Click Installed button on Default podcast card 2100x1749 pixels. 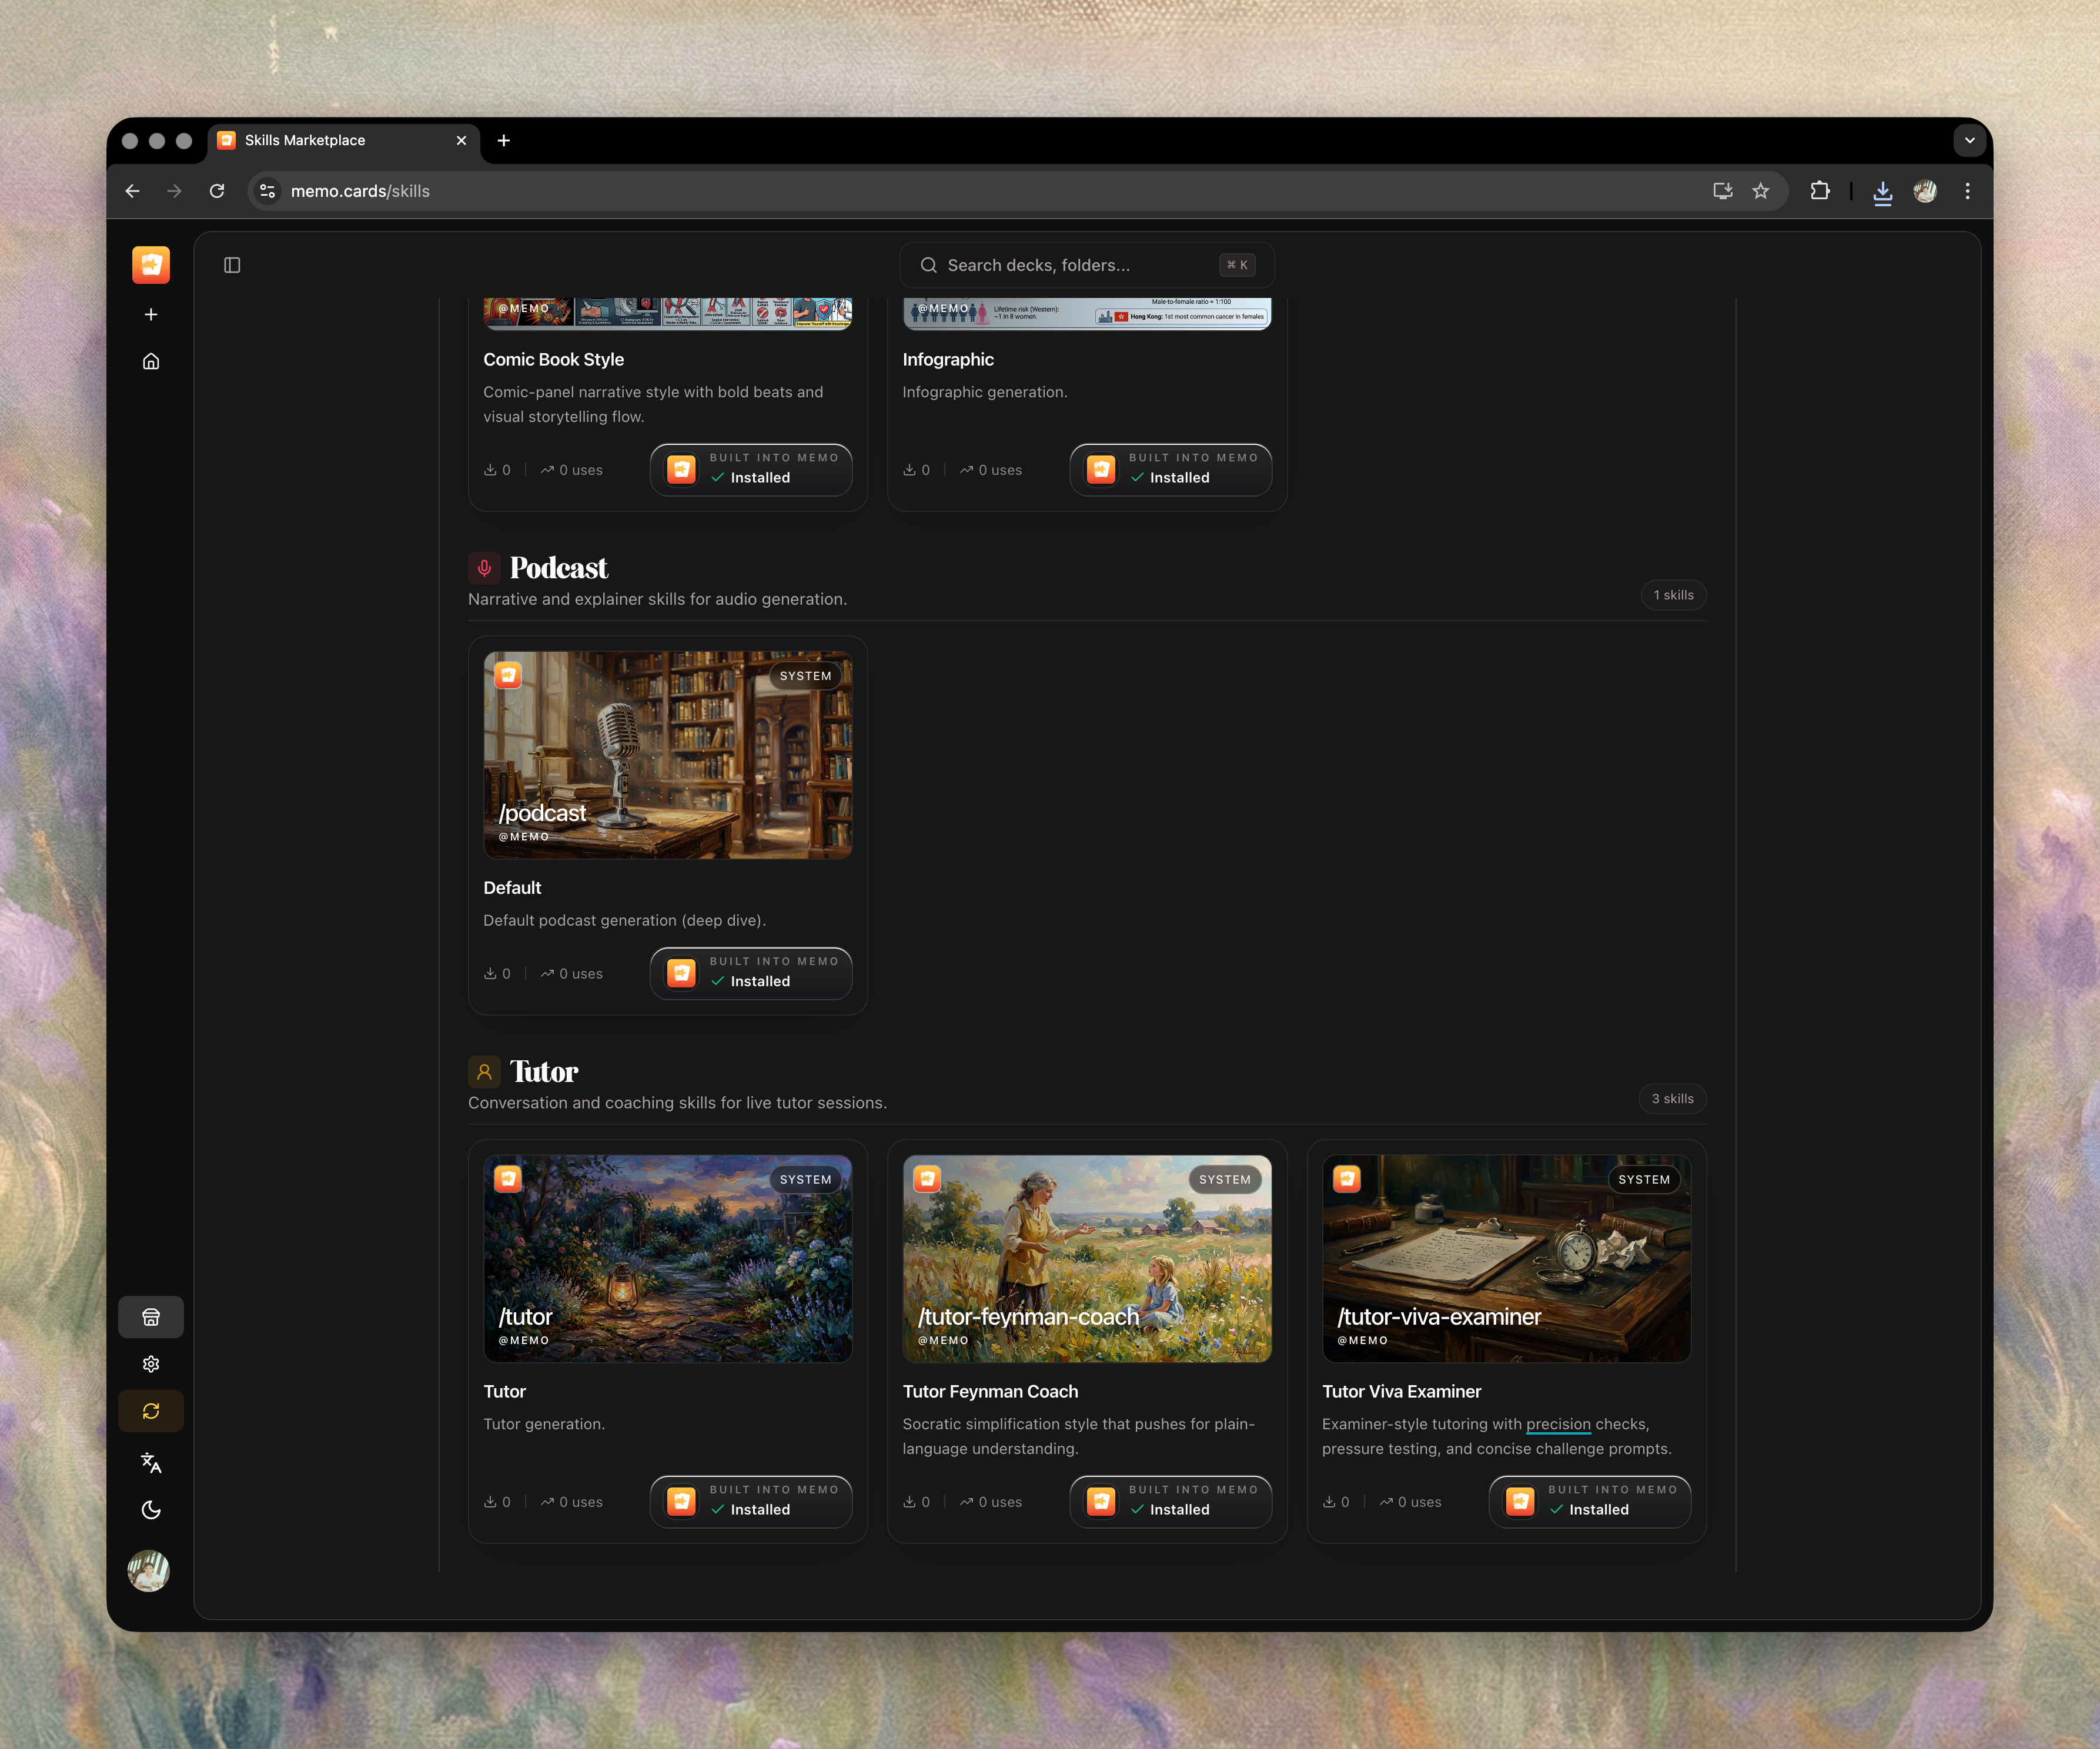coord(751,973)
